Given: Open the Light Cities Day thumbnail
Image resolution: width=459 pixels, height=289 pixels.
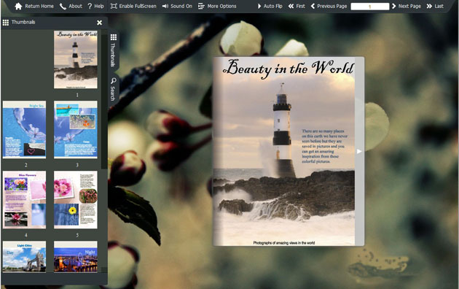Looking at the screenshot, I should 24,257.
